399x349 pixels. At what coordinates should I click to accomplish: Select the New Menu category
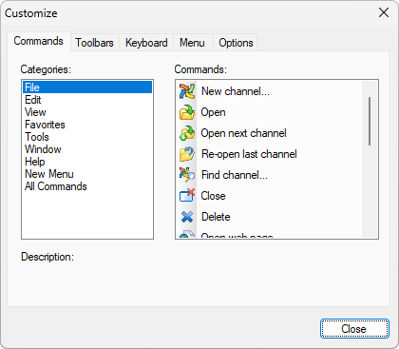click(87, 174)
